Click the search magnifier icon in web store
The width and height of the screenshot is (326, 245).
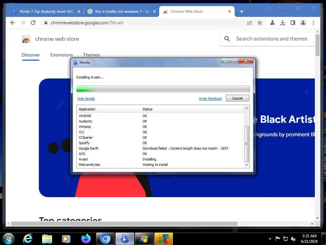[x=227, y=39]
